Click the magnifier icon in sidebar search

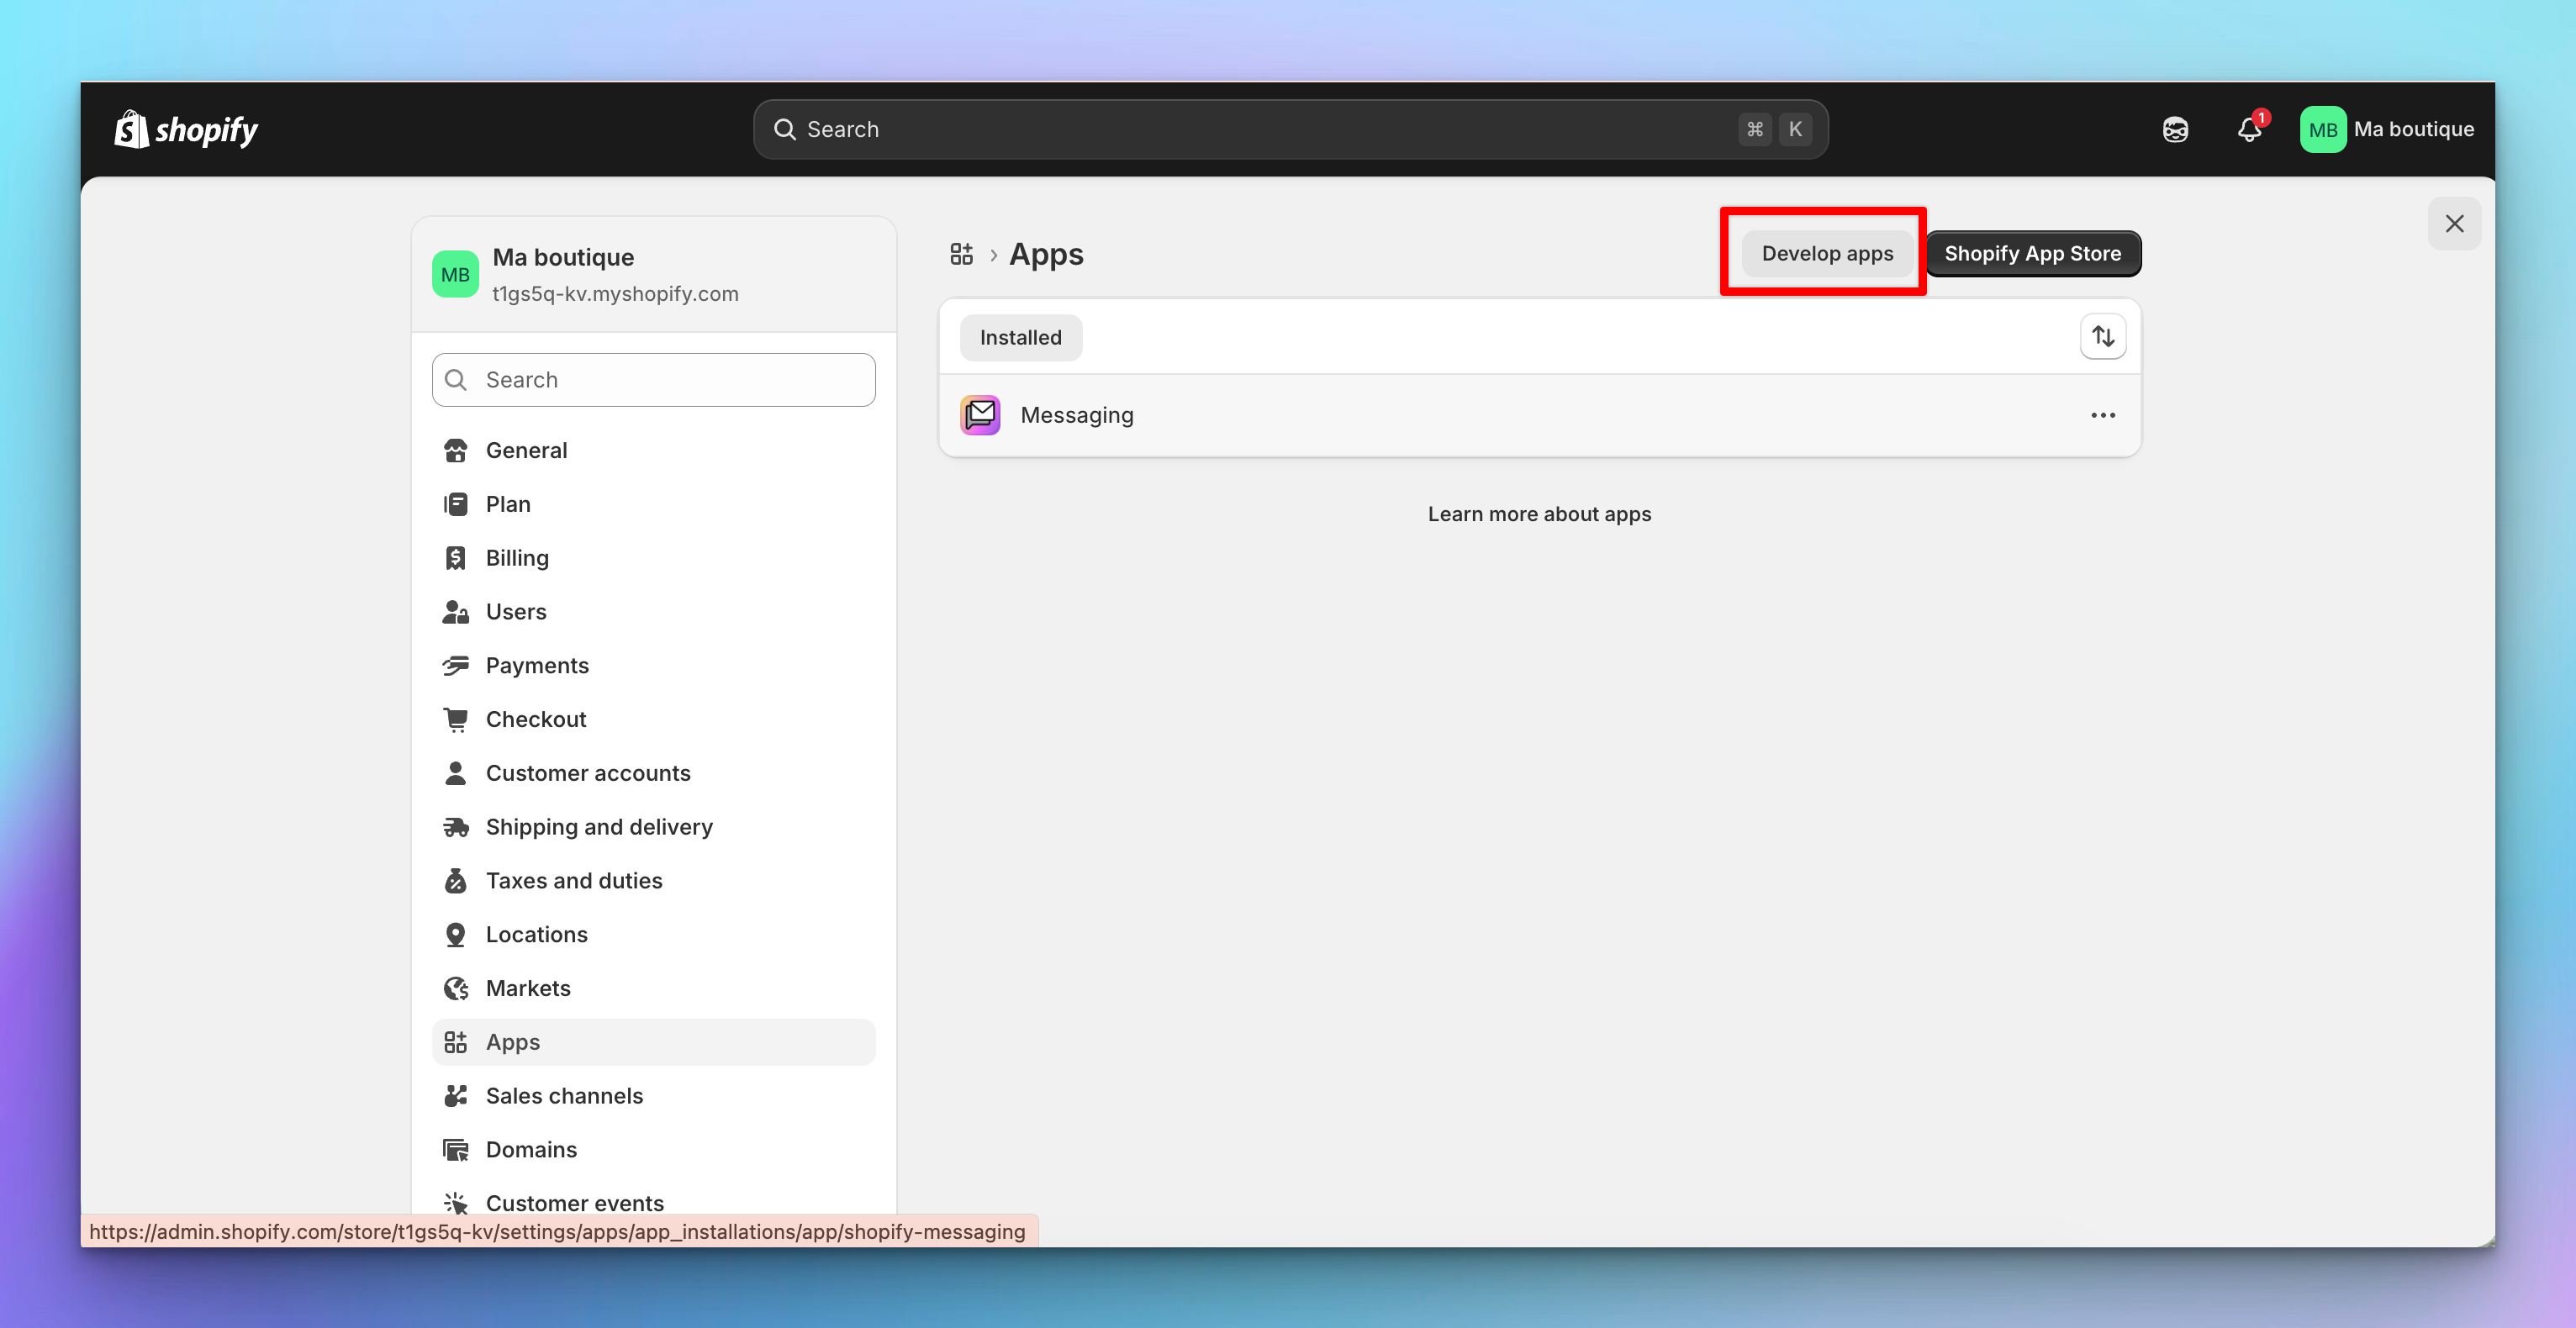point(456,380)
